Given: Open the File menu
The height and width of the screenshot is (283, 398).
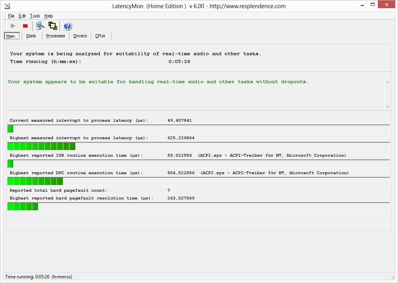Looking at the screenshot, I should tap(11, 16).
